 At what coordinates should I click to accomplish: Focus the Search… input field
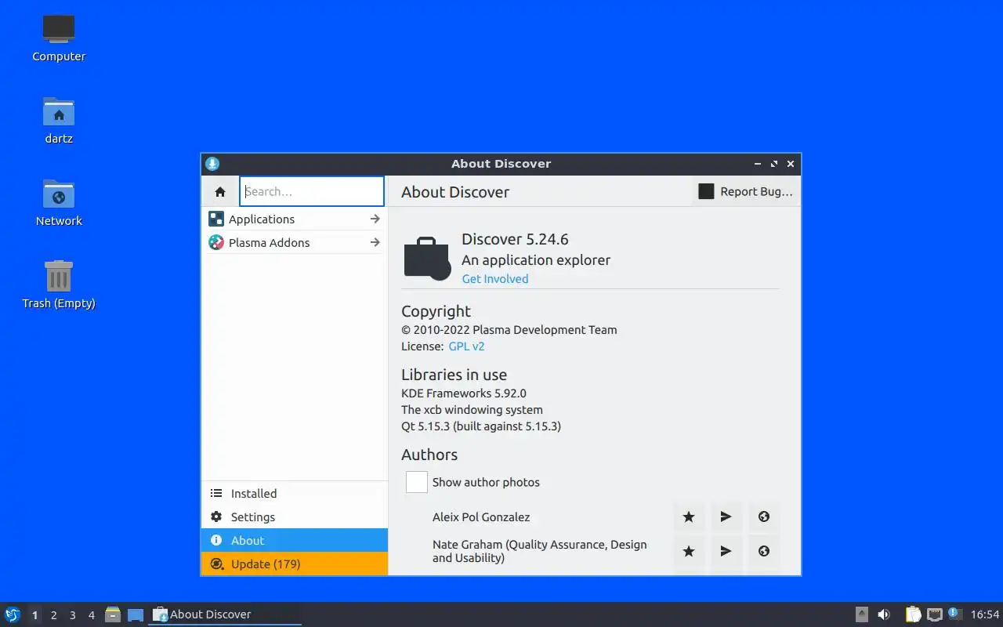312,191
